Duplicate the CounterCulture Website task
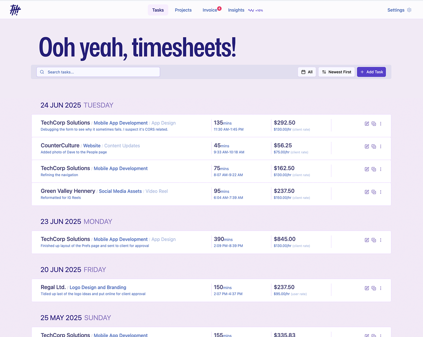 click(374, 146)
